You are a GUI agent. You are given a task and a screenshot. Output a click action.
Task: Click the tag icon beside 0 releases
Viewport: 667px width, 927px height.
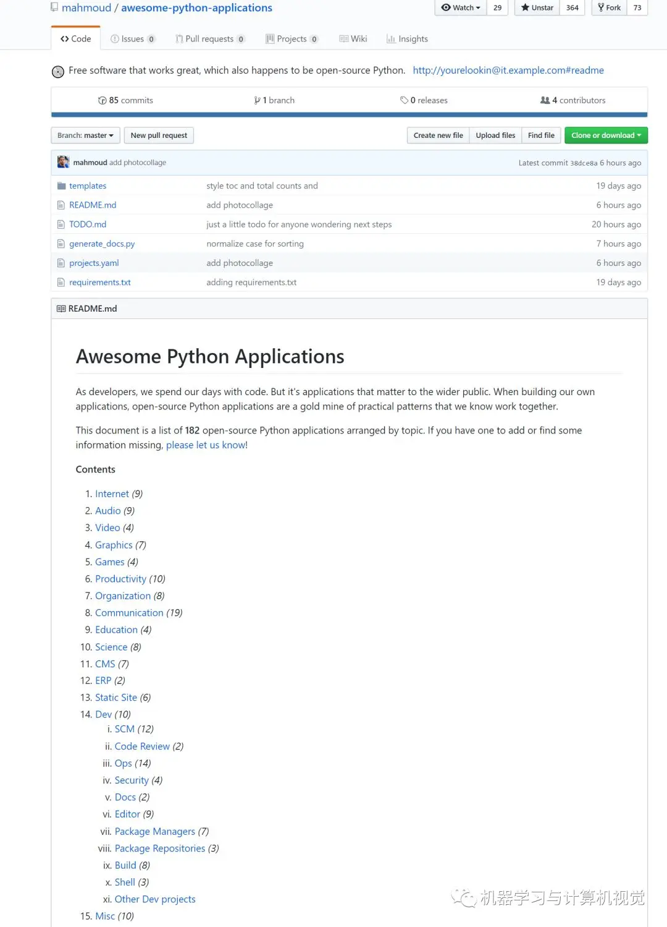(404, 100)
